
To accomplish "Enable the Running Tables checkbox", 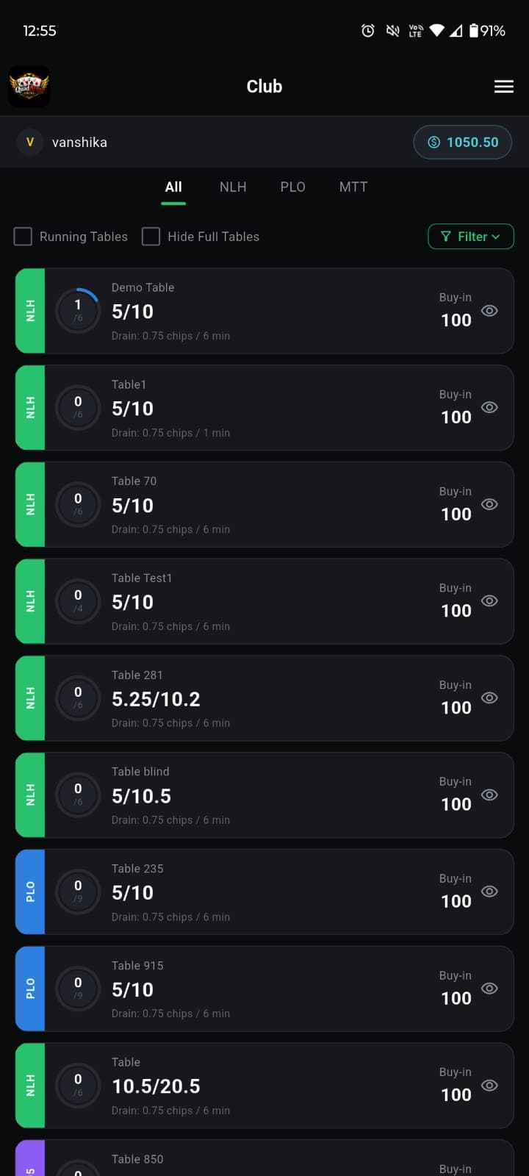I will tap(24, 237).
